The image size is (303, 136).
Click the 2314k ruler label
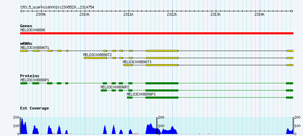(260, 14)
